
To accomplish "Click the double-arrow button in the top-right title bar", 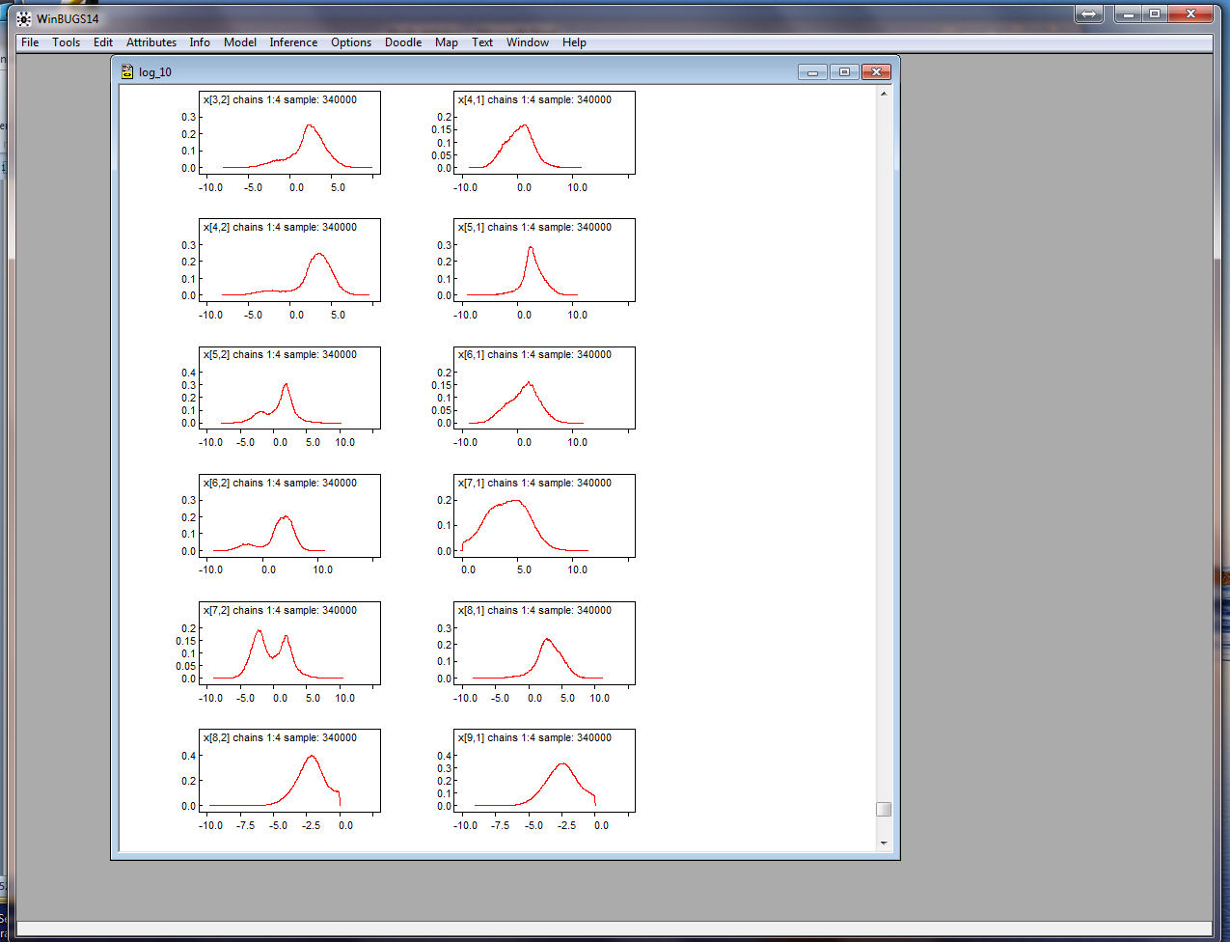I will (x=1088, y=14).
